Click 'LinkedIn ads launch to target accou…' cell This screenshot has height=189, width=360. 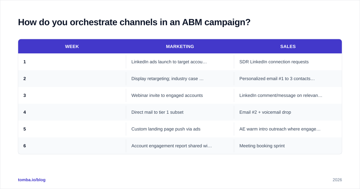coord(180,62)
